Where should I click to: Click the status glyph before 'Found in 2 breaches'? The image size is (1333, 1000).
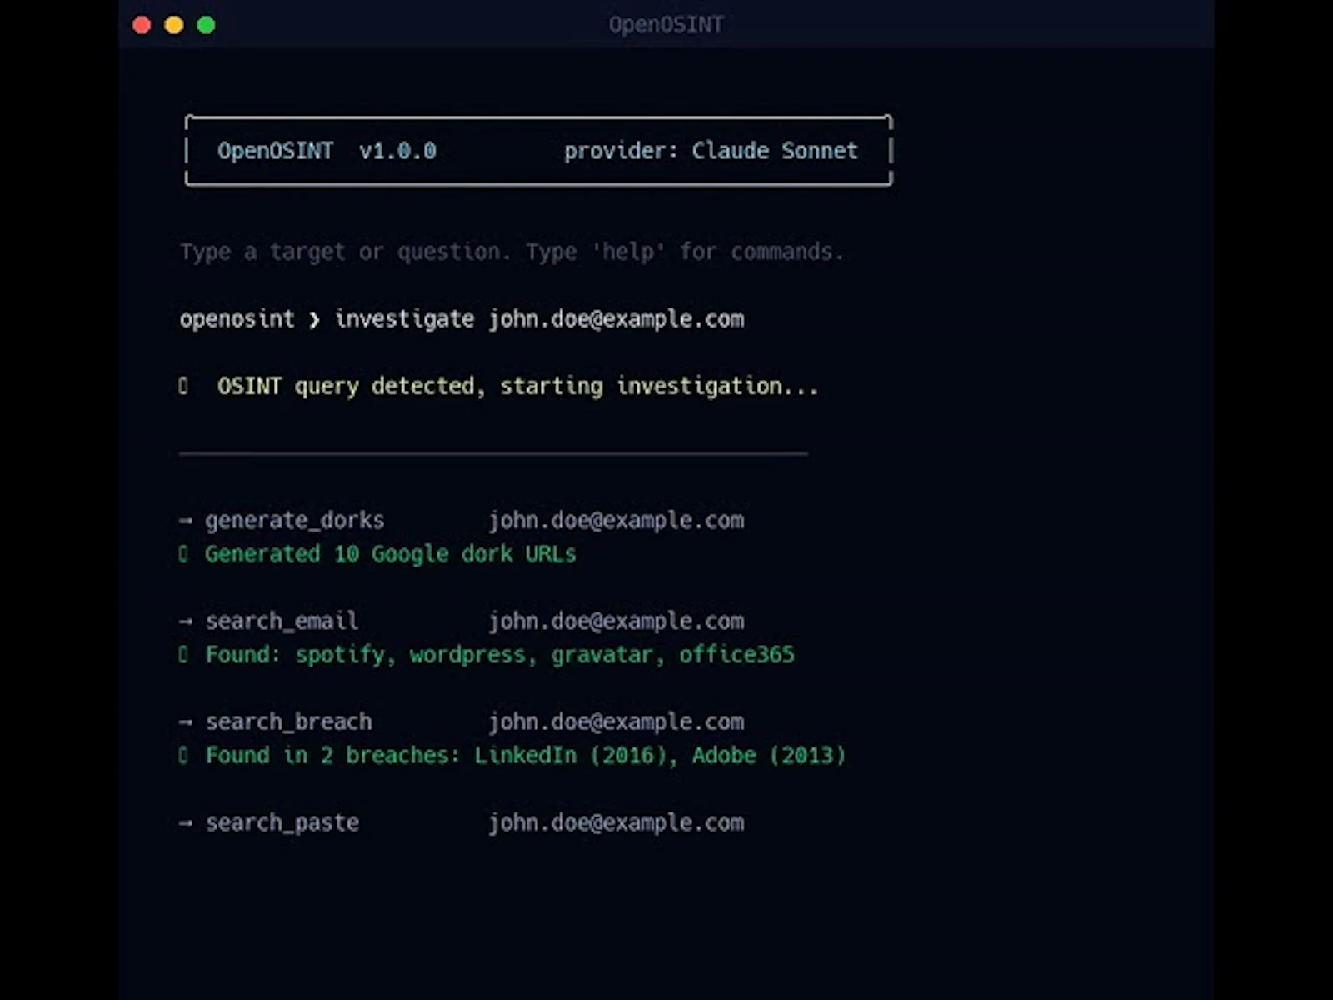183,756
